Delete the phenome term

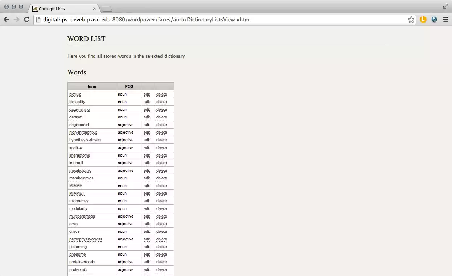point(161,254)
